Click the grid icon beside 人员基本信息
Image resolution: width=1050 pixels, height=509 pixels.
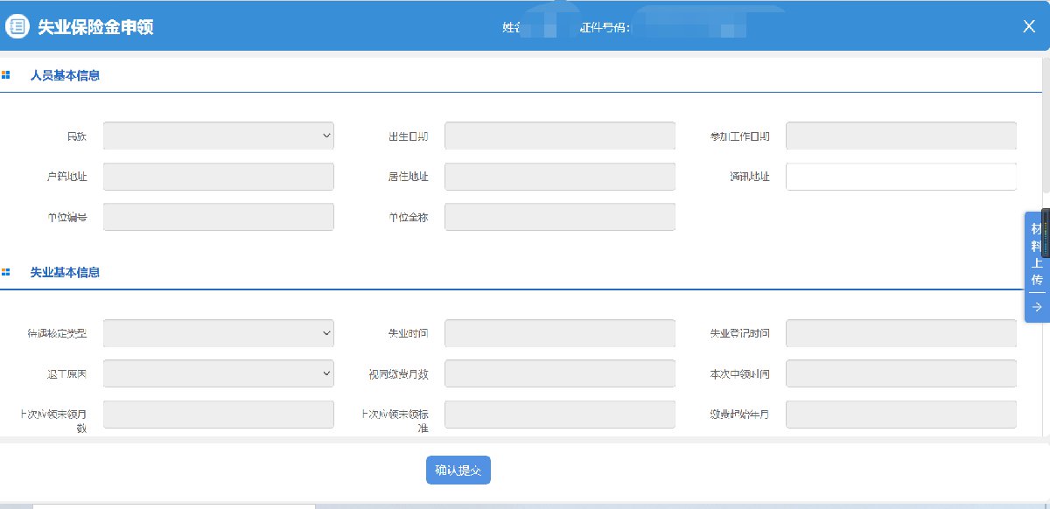click(6, 75)
